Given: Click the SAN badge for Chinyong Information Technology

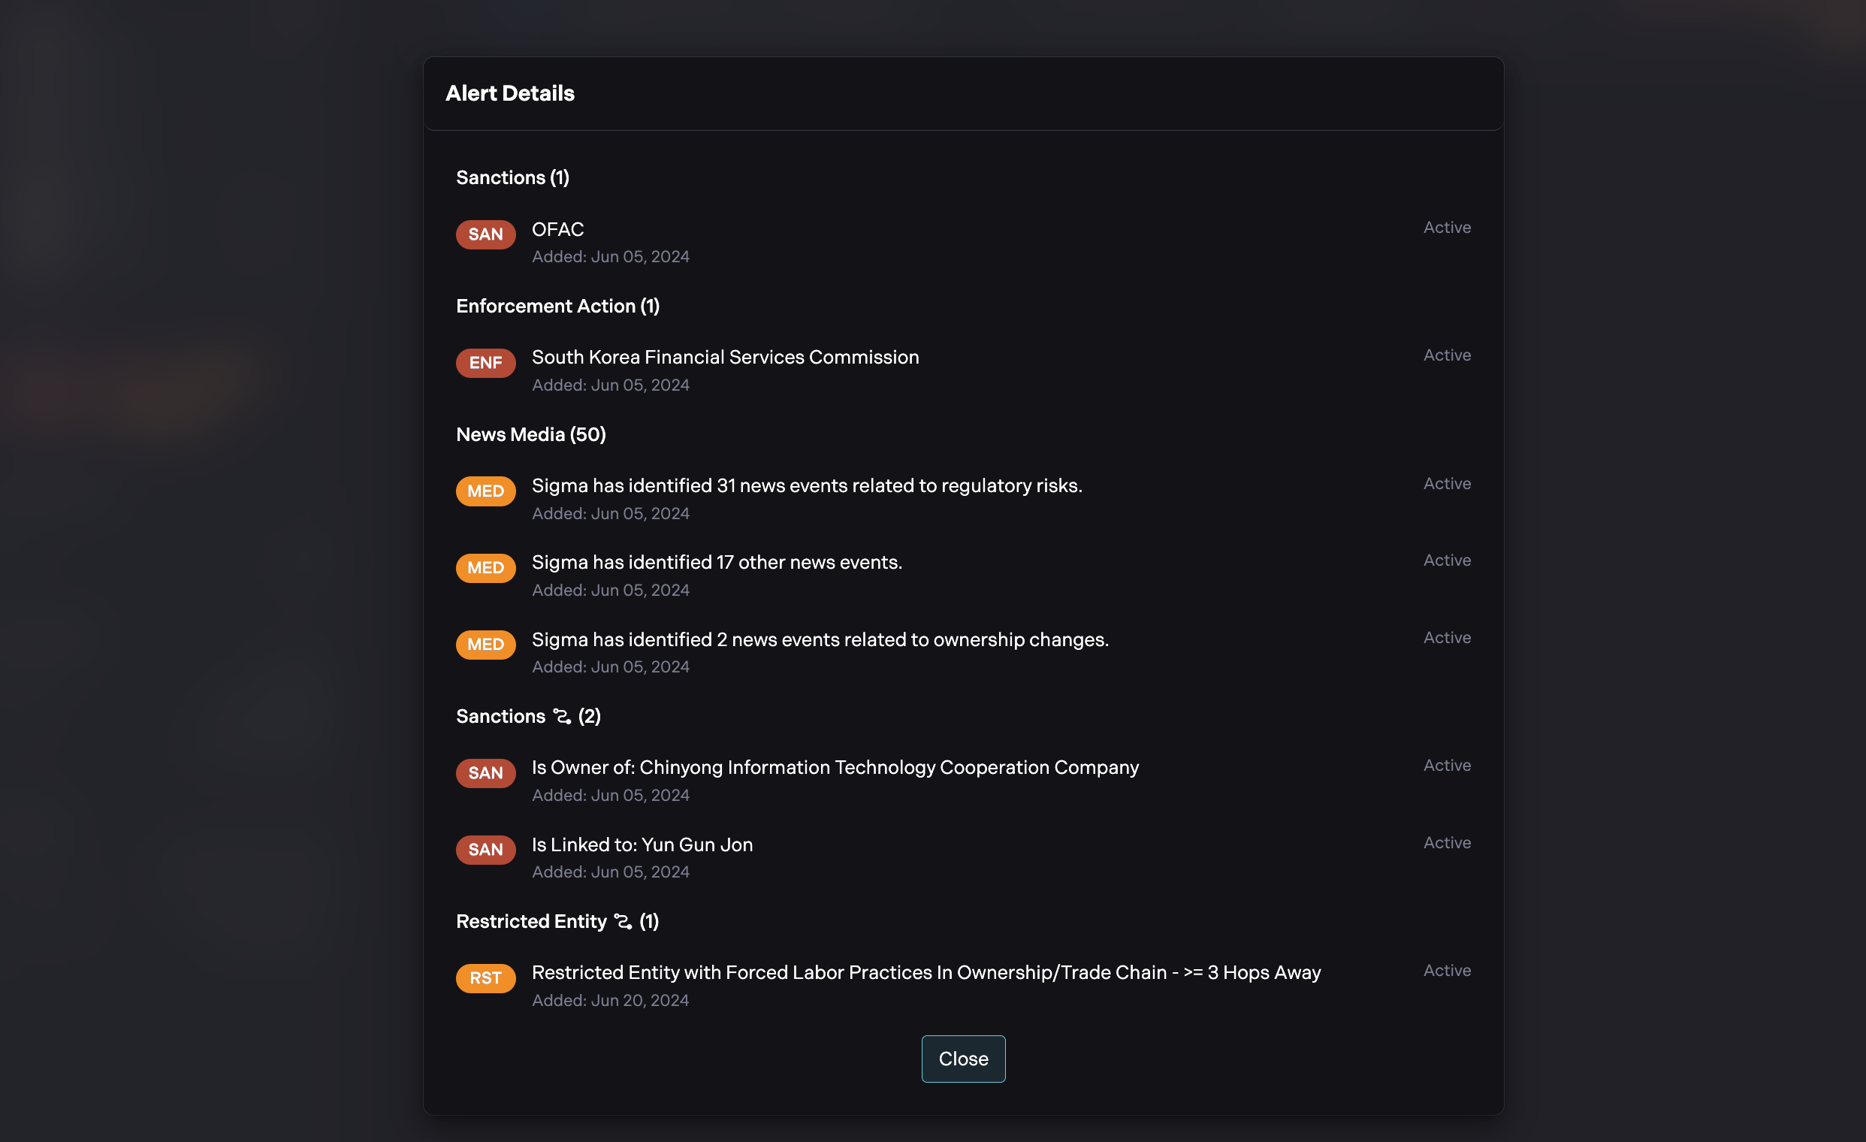Looking at the screenshot, I should click(485, 772).
